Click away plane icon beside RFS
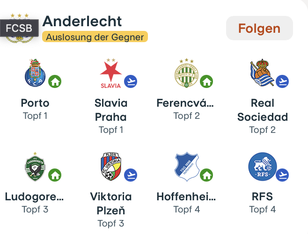Image resolution: width=308 pixels, height=234 pixels. pos(282,175)
